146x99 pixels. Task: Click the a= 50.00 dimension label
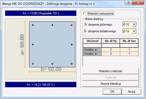[x=22, y=45]
